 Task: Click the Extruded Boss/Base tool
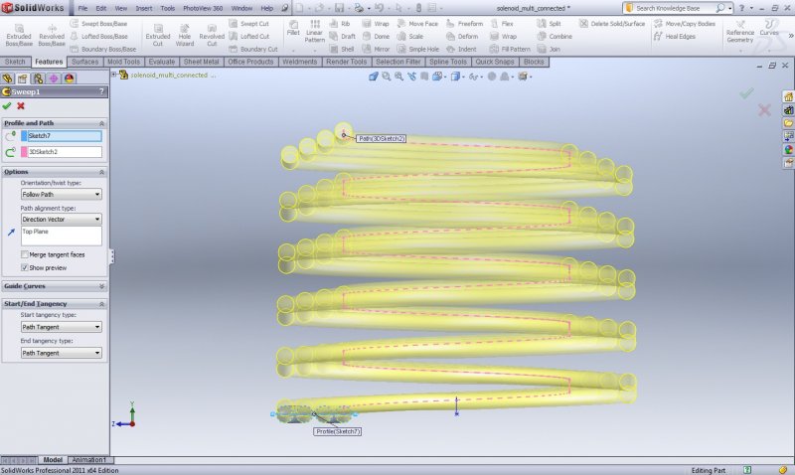click(19, 34)
